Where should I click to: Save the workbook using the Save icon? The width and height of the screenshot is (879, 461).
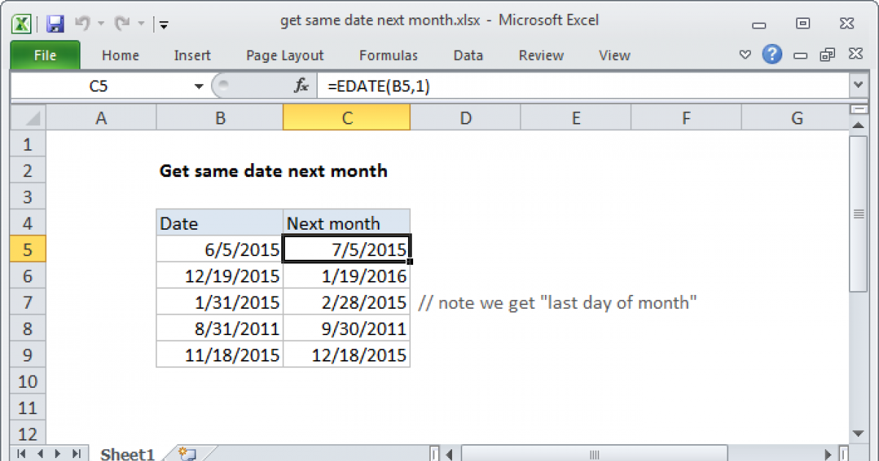54,23
